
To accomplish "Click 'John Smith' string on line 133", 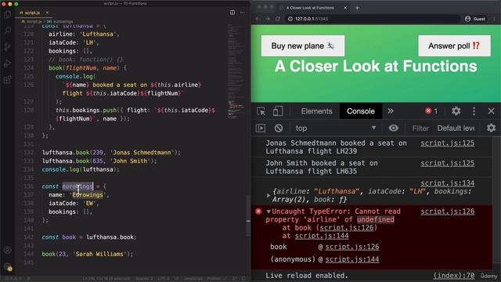I will [130, 161].
